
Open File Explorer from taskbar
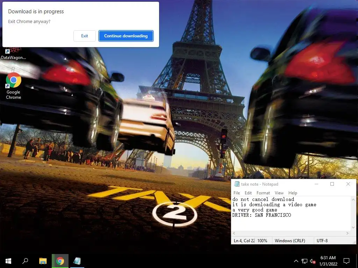point(43,261)
